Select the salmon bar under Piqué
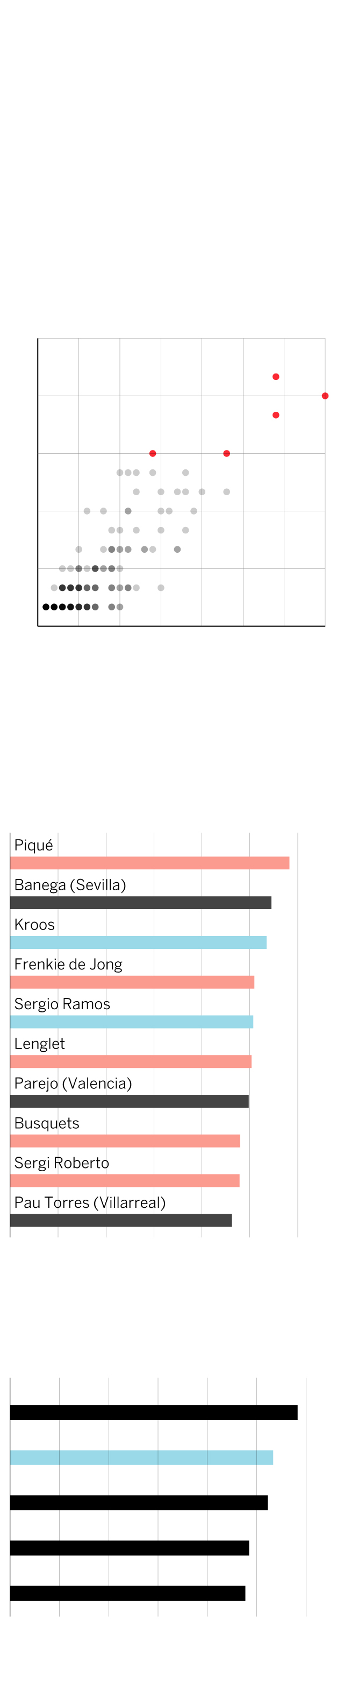Image resolution: width=344 pixels, height=1689 pixels. point(149,863)
